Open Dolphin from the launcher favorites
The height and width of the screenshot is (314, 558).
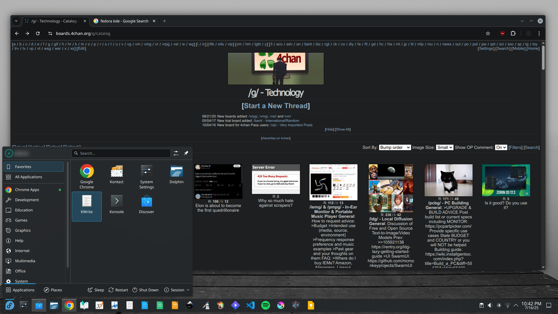pos(176,174)
